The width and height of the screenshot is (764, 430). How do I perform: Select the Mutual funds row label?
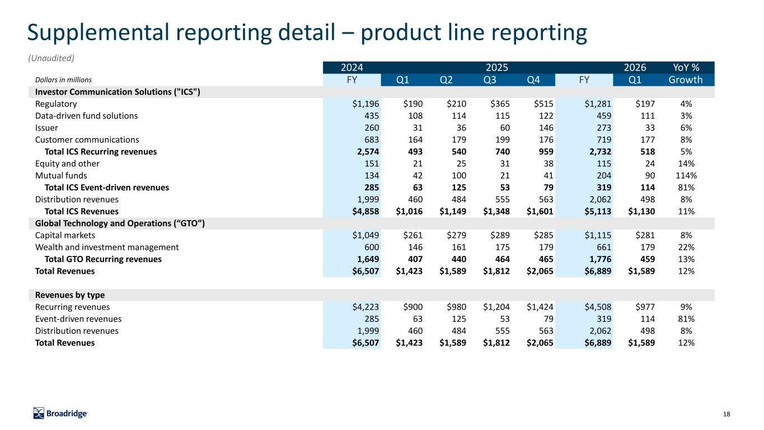tap(60, 175)
